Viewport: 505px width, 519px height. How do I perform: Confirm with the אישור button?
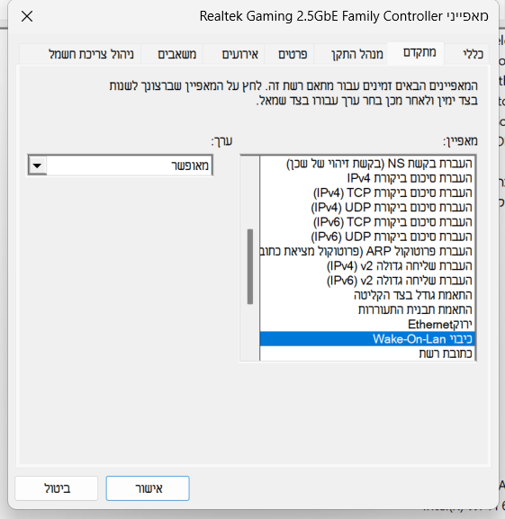[148, 488]
